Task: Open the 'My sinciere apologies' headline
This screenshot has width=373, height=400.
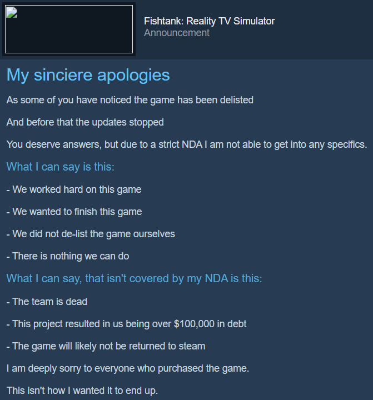Action: (88, 75)
